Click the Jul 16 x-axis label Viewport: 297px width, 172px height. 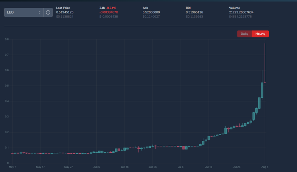(209, 167)
